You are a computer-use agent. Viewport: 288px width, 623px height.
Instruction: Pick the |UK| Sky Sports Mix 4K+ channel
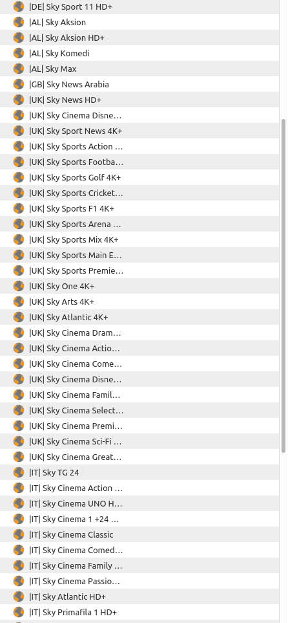pos(139,239)
